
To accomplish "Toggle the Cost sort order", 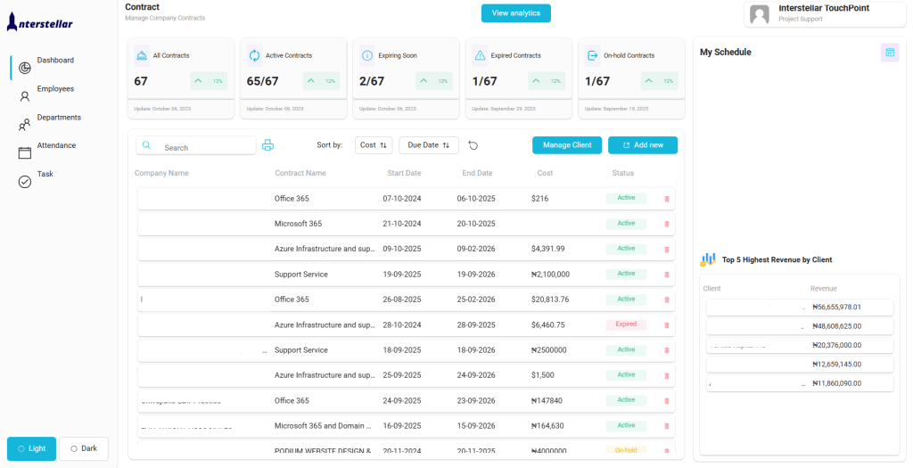I will [x=373, y=145].
